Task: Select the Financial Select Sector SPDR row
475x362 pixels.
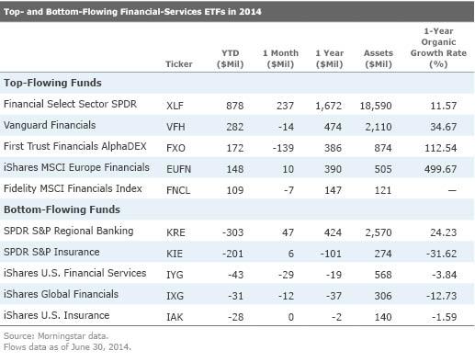Action: [237, 105]
